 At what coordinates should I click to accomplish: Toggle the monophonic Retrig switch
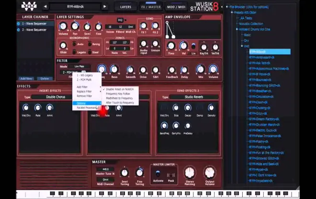click(x=90, y=44)
